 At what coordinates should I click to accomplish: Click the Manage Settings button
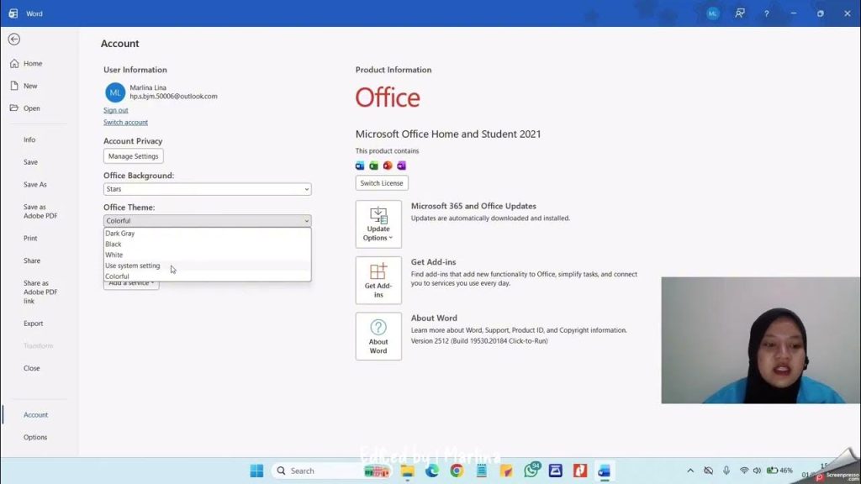click(x=133, y=156)
